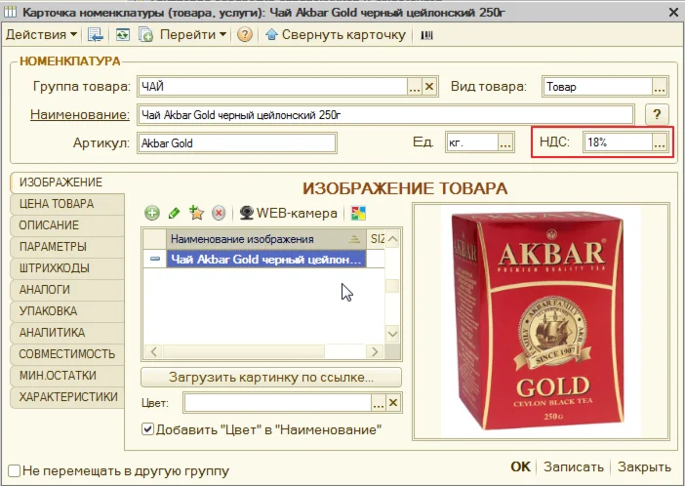The height and width of the screenshot is (486, 685).
Task: Click the Наименование field with tea name
Action: tap(385, 115)
